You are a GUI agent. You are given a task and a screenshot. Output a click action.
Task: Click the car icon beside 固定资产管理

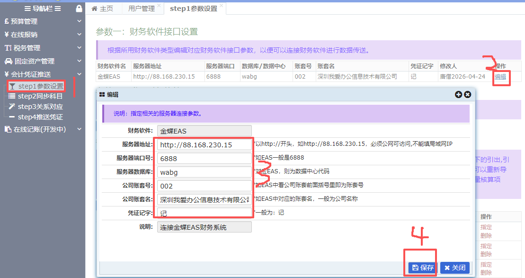click(x=8, y=61)
